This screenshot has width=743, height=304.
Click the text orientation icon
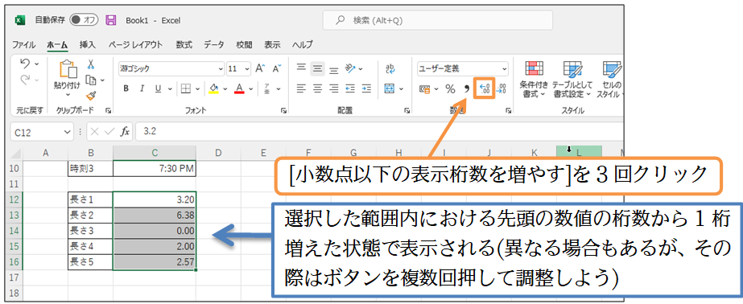(x=351, y=68)
